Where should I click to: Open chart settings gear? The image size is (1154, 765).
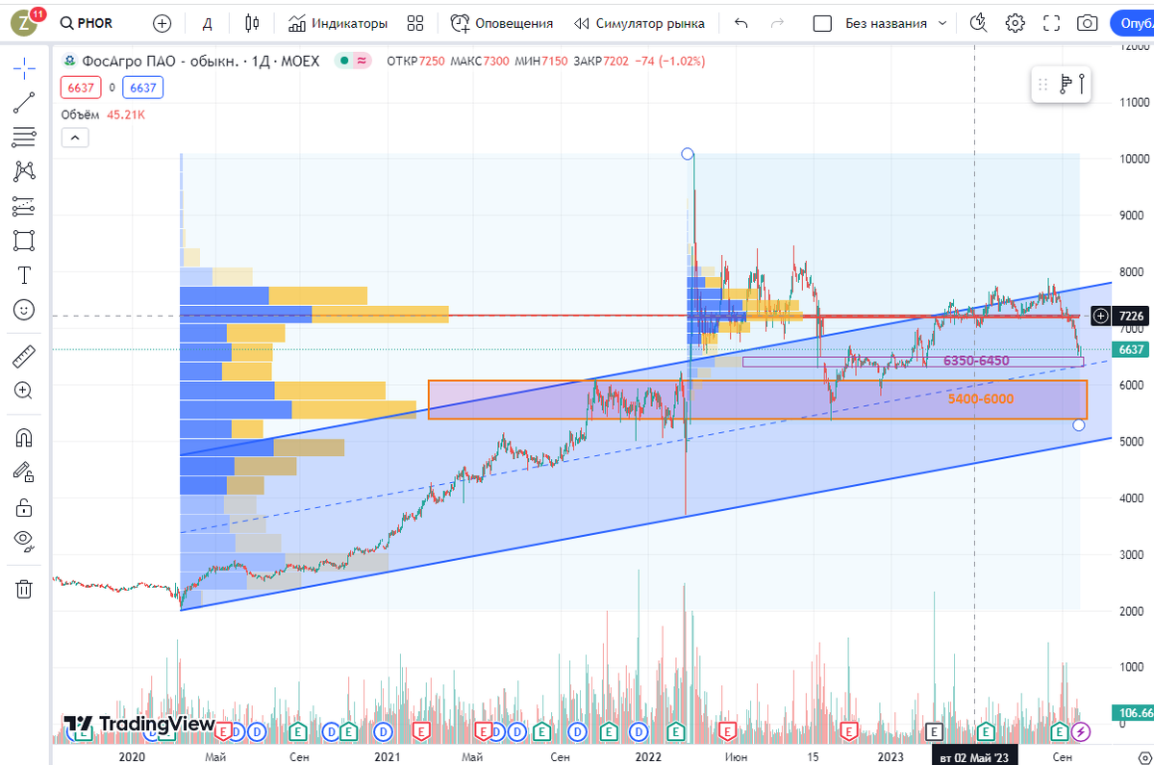(1015, 23)
